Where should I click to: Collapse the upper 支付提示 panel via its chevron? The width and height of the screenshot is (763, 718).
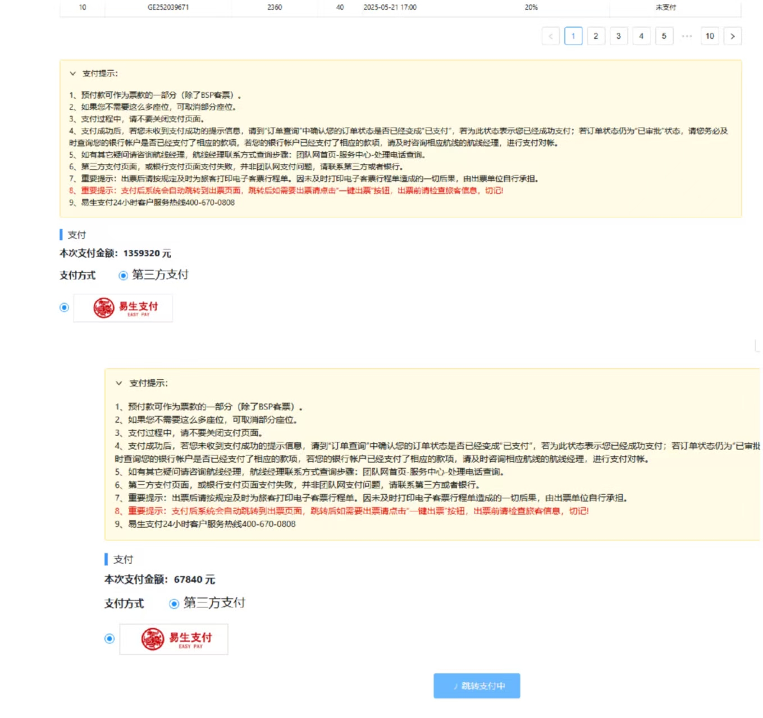tap(72, 74)
